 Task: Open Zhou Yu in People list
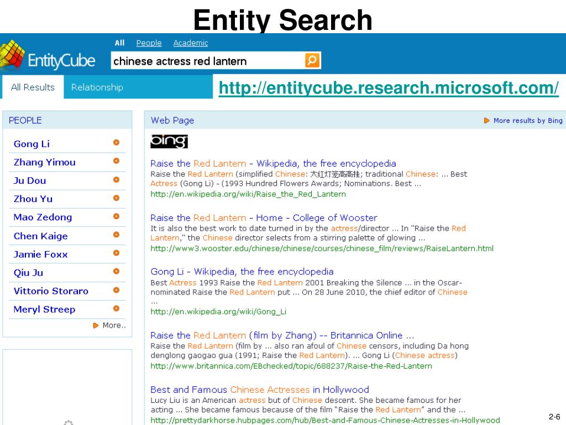coord(33,199)
